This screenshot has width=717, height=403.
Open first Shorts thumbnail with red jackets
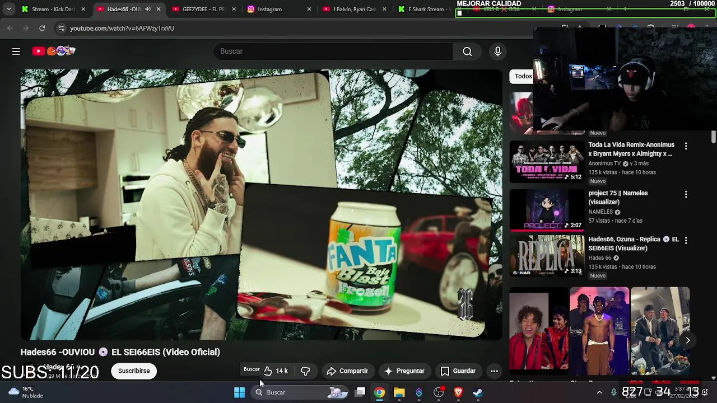(538, 331)
